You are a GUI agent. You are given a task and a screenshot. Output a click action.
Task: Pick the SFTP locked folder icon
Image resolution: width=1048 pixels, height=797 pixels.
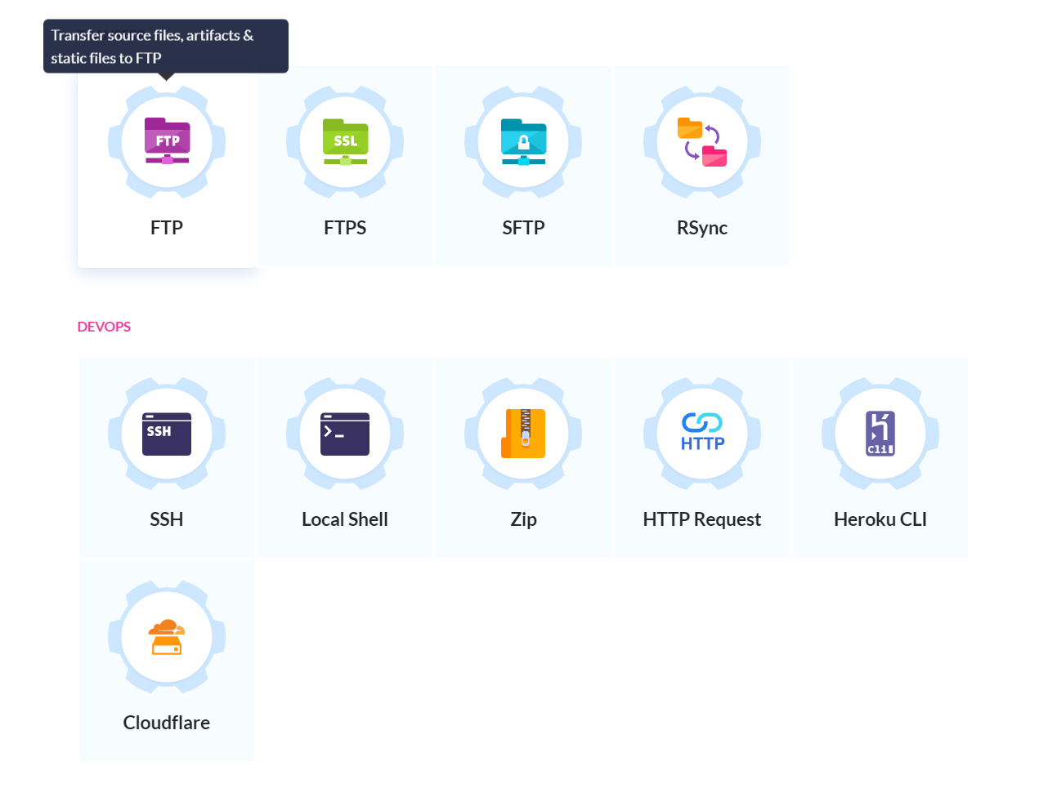point(523,141)
